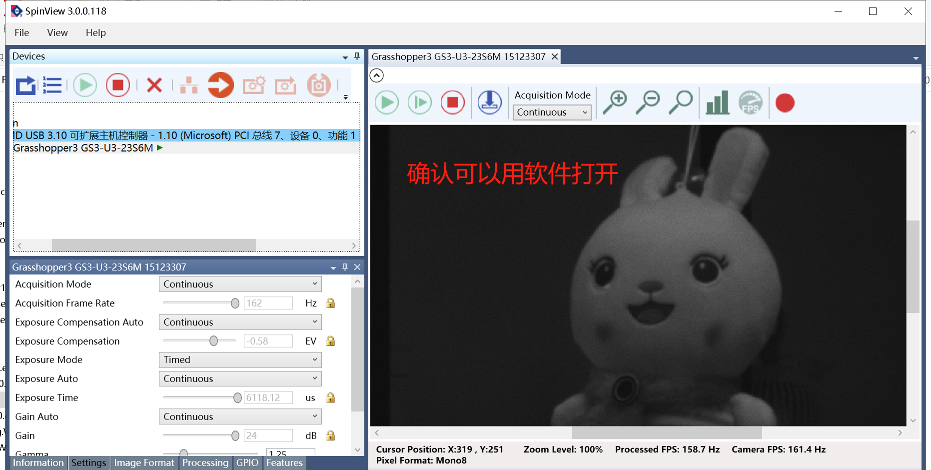Open the Gain Auto dropdown
This screenshot has height=470, width=931.
240,416
